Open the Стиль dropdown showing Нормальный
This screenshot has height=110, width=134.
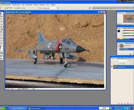[x=50, y=8]
